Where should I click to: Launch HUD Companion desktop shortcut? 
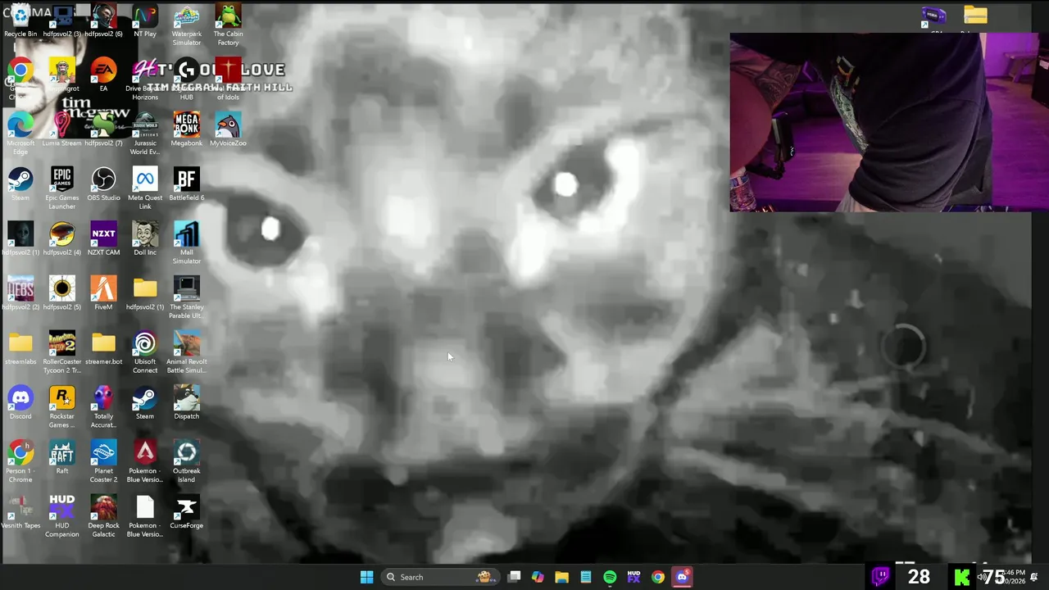click(x=62, y=517)
